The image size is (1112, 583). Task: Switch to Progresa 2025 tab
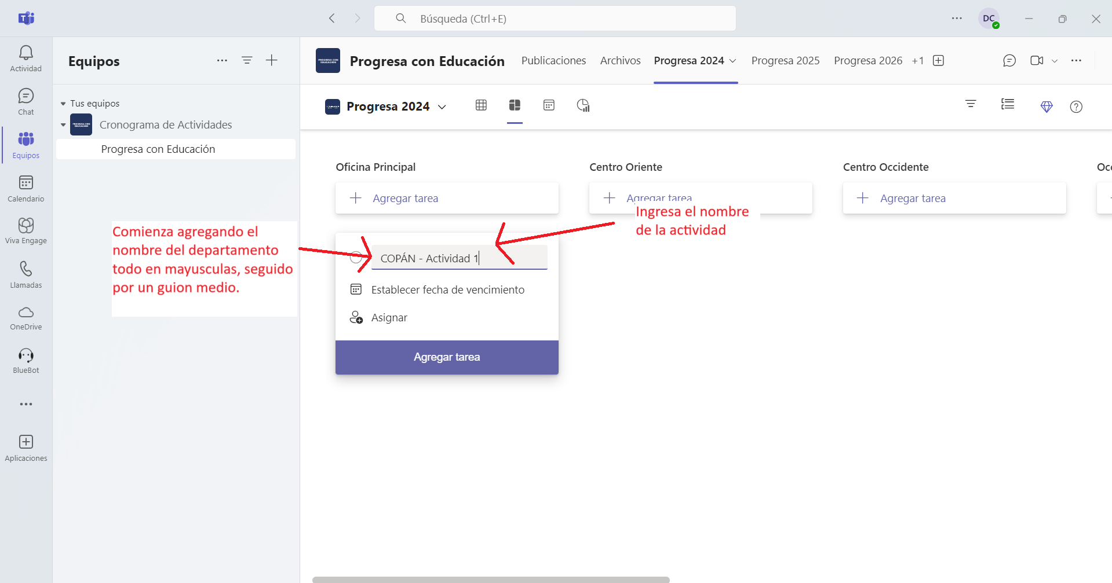coord(785,61)
